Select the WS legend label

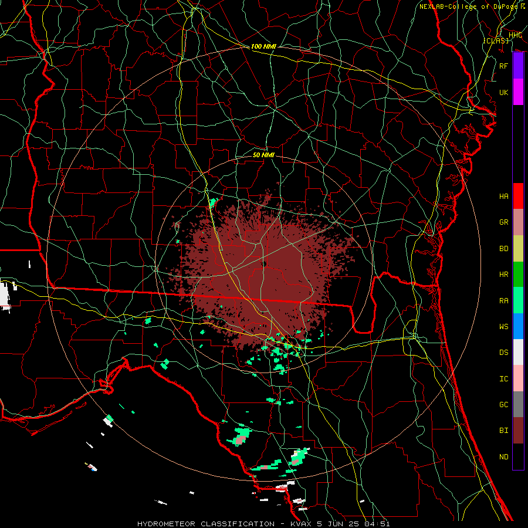point(503,326)
